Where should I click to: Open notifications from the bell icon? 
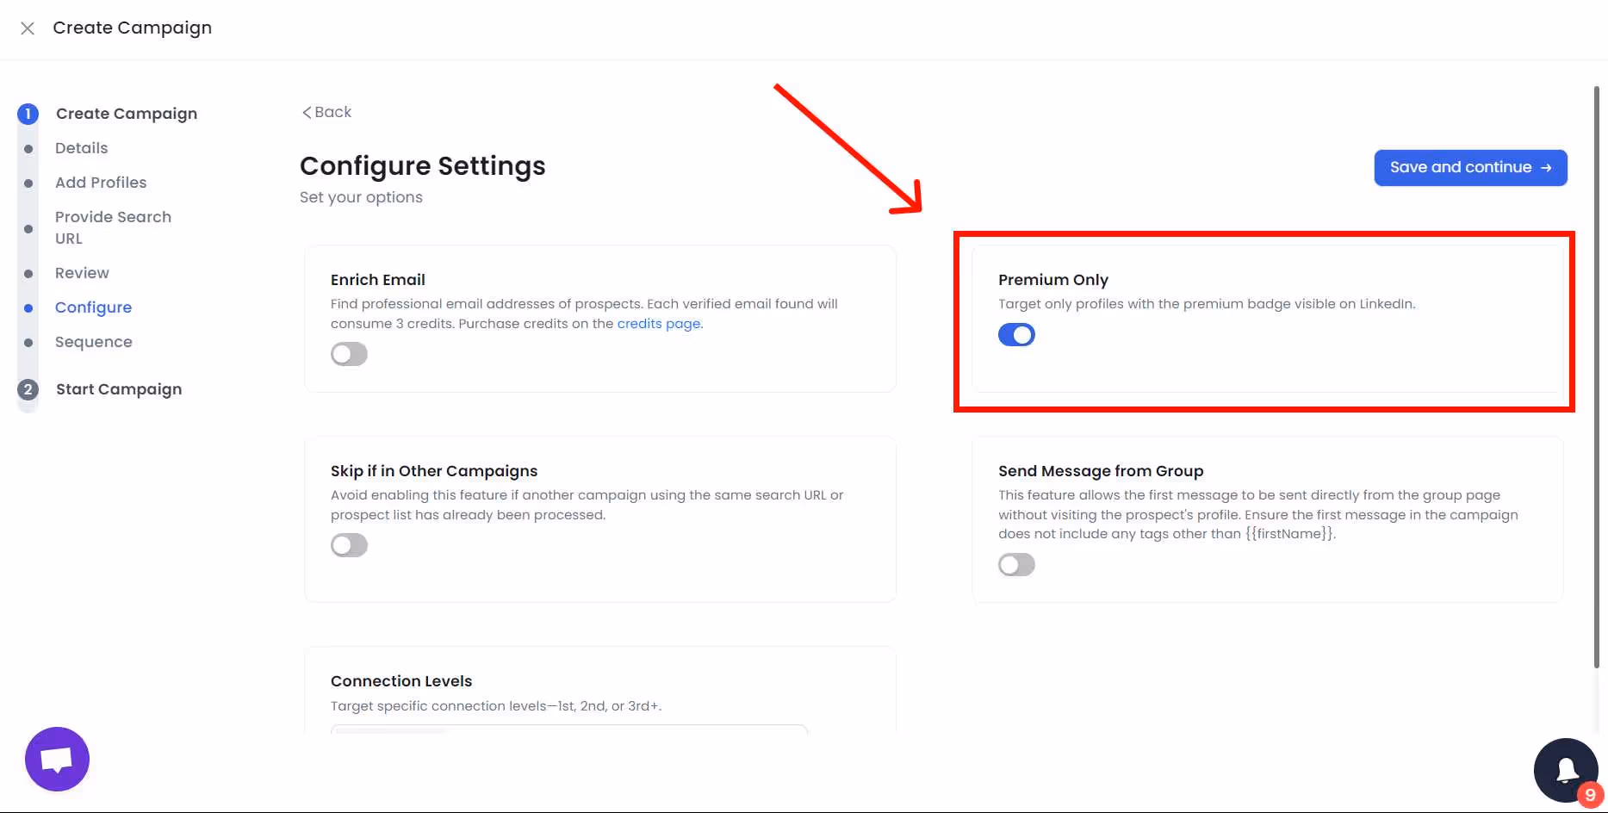1566,770
